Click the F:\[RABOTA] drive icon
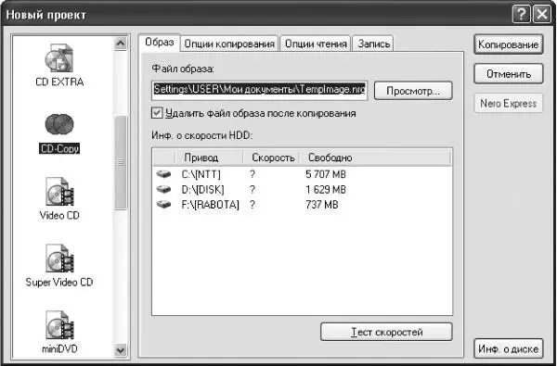The height and width of the screenshot is (366, 557). [163, 205]
